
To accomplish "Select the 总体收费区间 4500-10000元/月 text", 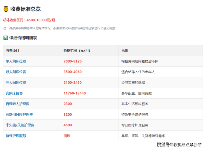I will (29, 20).
